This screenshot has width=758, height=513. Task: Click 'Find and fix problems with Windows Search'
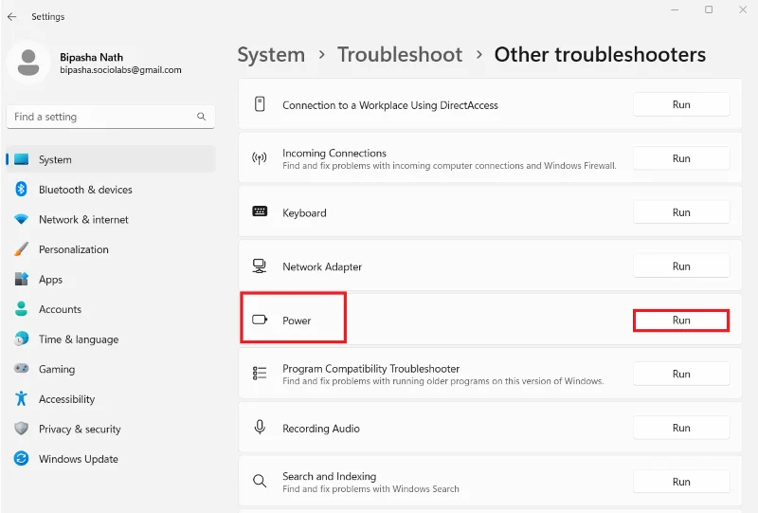[370, 488]
